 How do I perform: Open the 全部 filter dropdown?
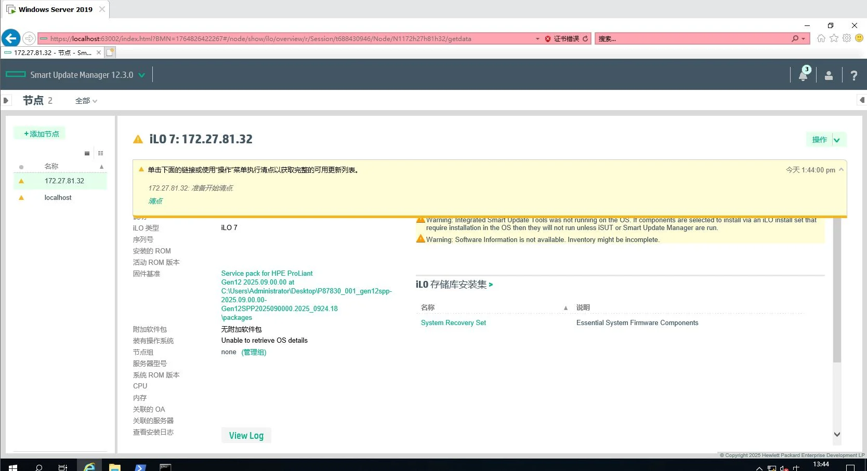tap(86, 101)
